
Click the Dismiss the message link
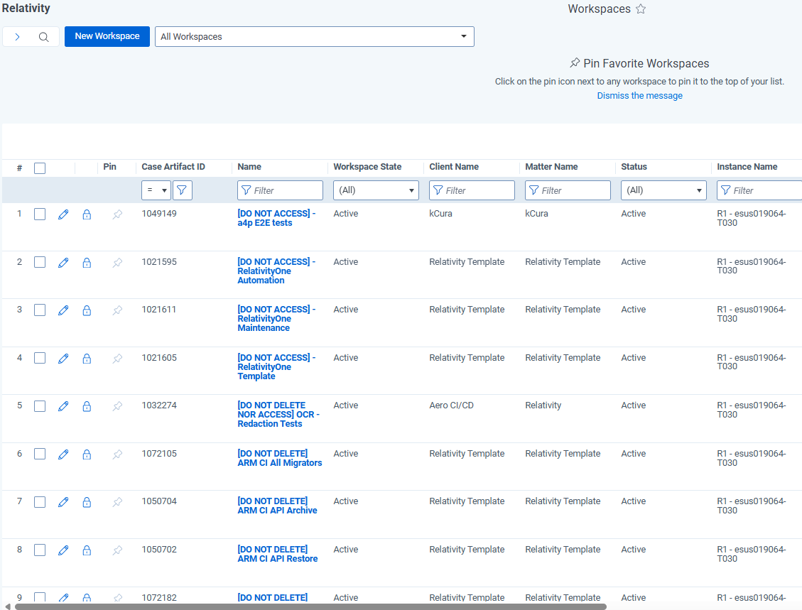coord(639,96)
